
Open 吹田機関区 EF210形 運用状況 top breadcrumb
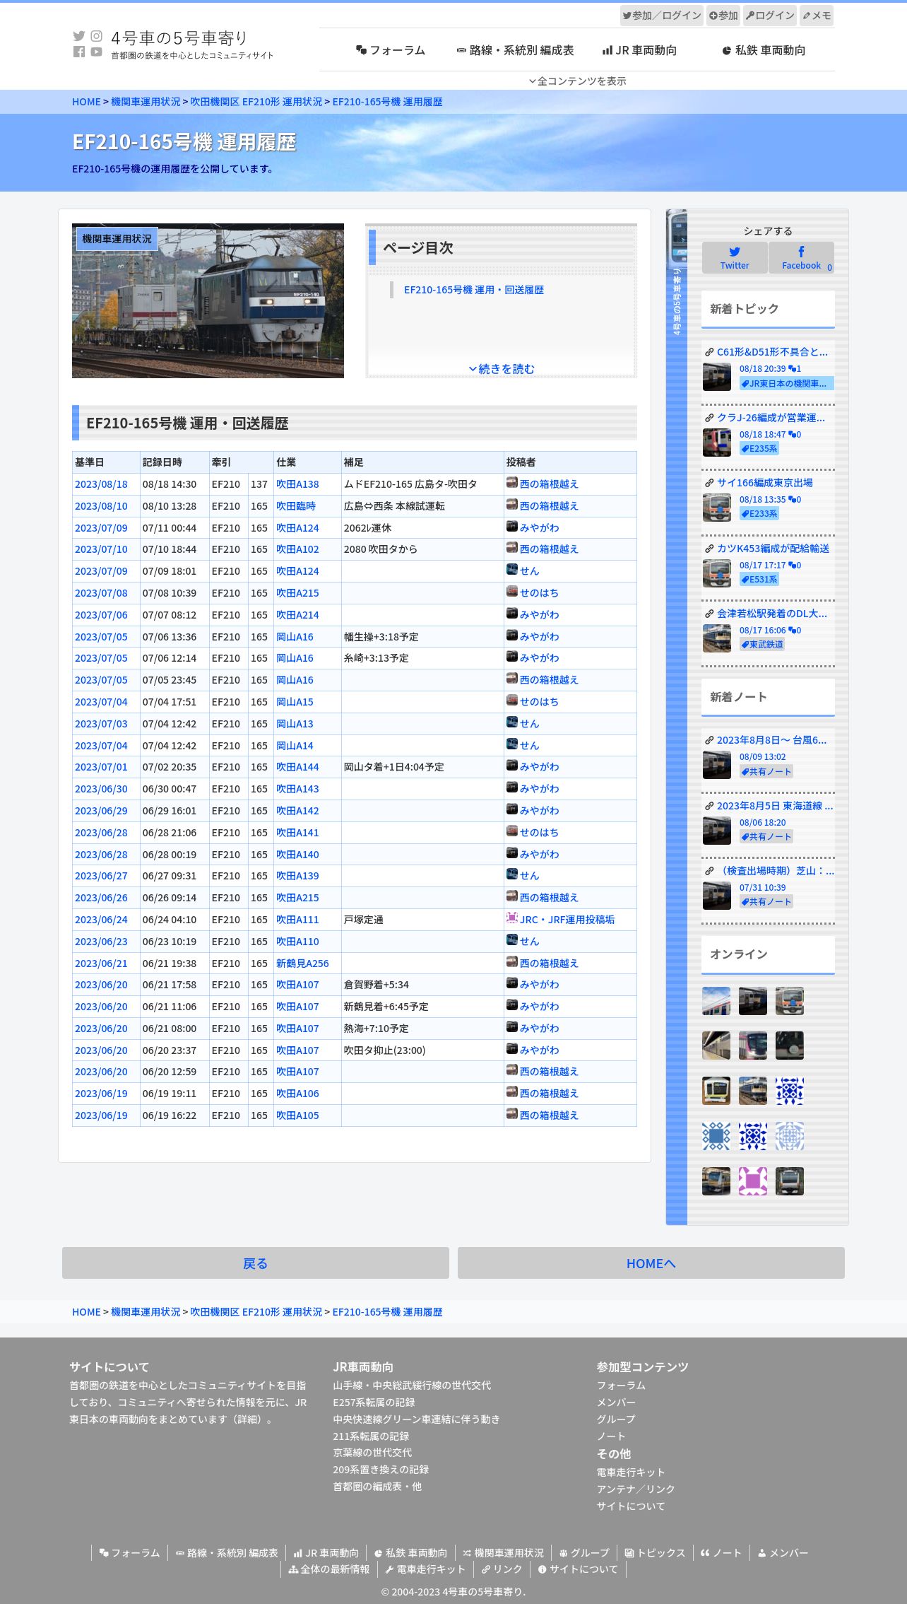[256, 102]
